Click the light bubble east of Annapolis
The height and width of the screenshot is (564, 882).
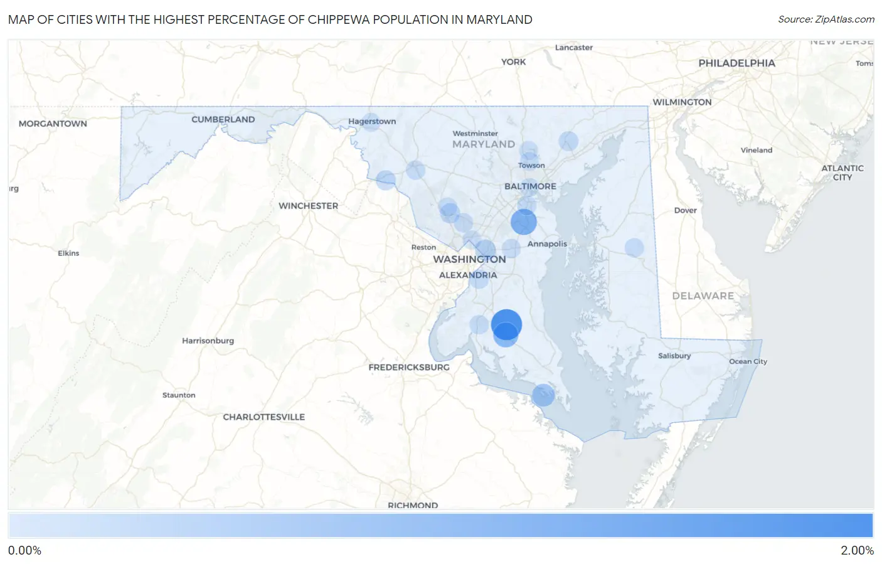click(x=634, y=247)
